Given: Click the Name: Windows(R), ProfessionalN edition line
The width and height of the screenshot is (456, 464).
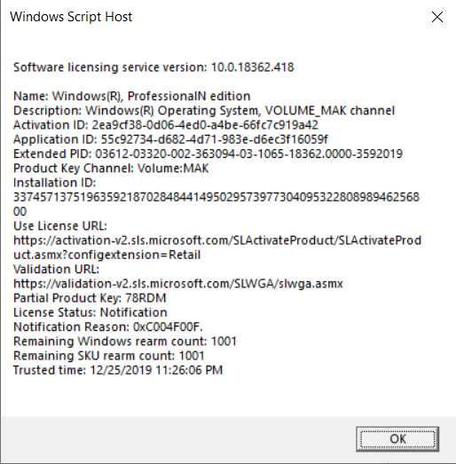Looking at the screenshot, I should pos(131,96).
